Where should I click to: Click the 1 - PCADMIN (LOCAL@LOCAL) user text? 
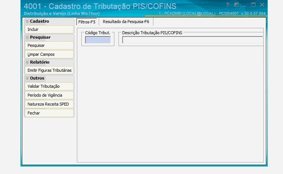click(x=187, y=13)
